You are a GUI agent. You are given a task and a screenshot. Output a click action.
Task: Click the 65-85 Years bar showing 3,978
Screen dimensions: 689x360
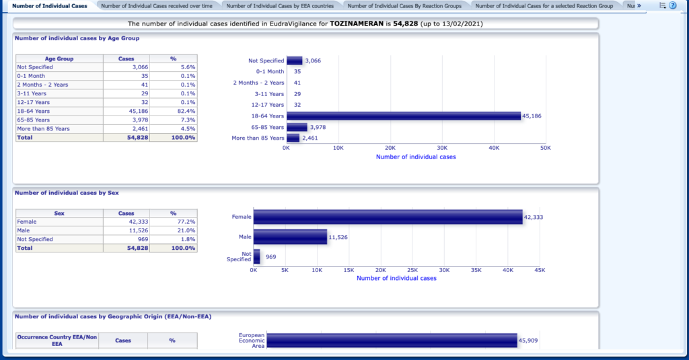[297, 127]
